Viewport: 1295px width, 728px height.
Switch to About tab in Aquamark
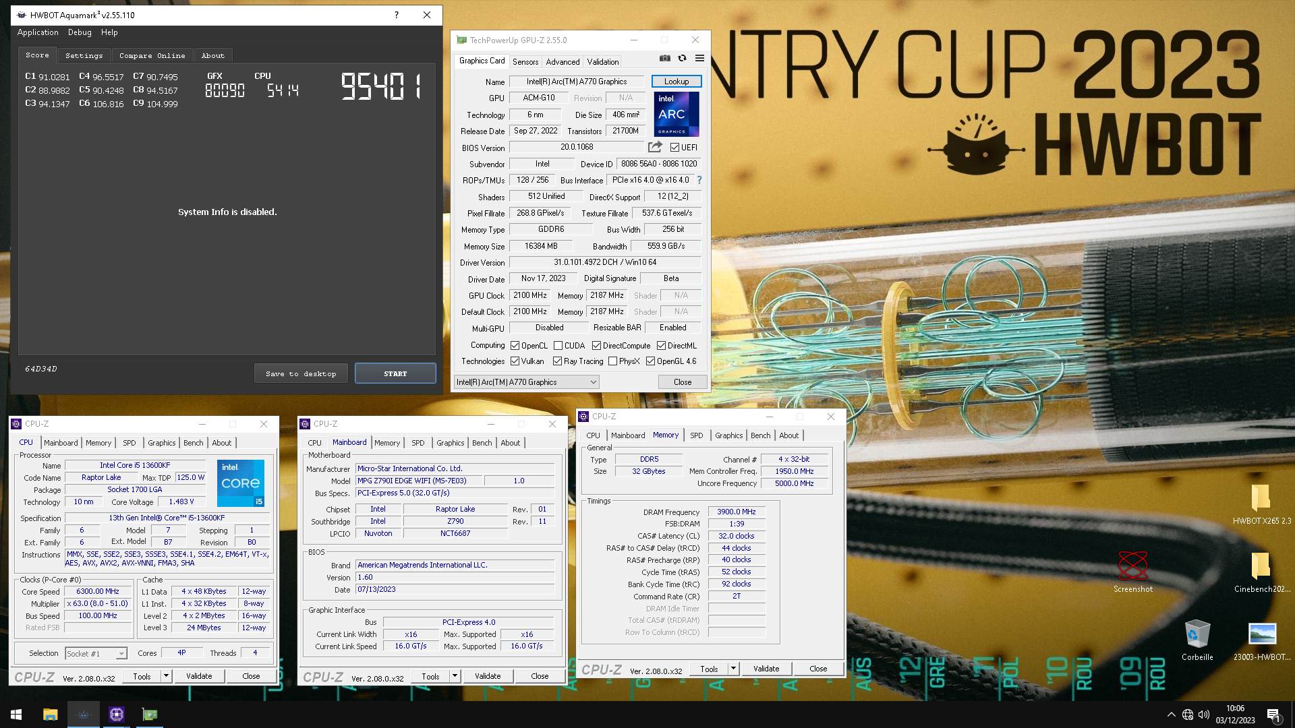(x=213, y=55)
